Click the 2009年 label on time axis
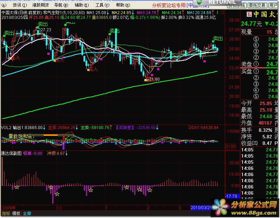The image size is (280, 218). 9,208
